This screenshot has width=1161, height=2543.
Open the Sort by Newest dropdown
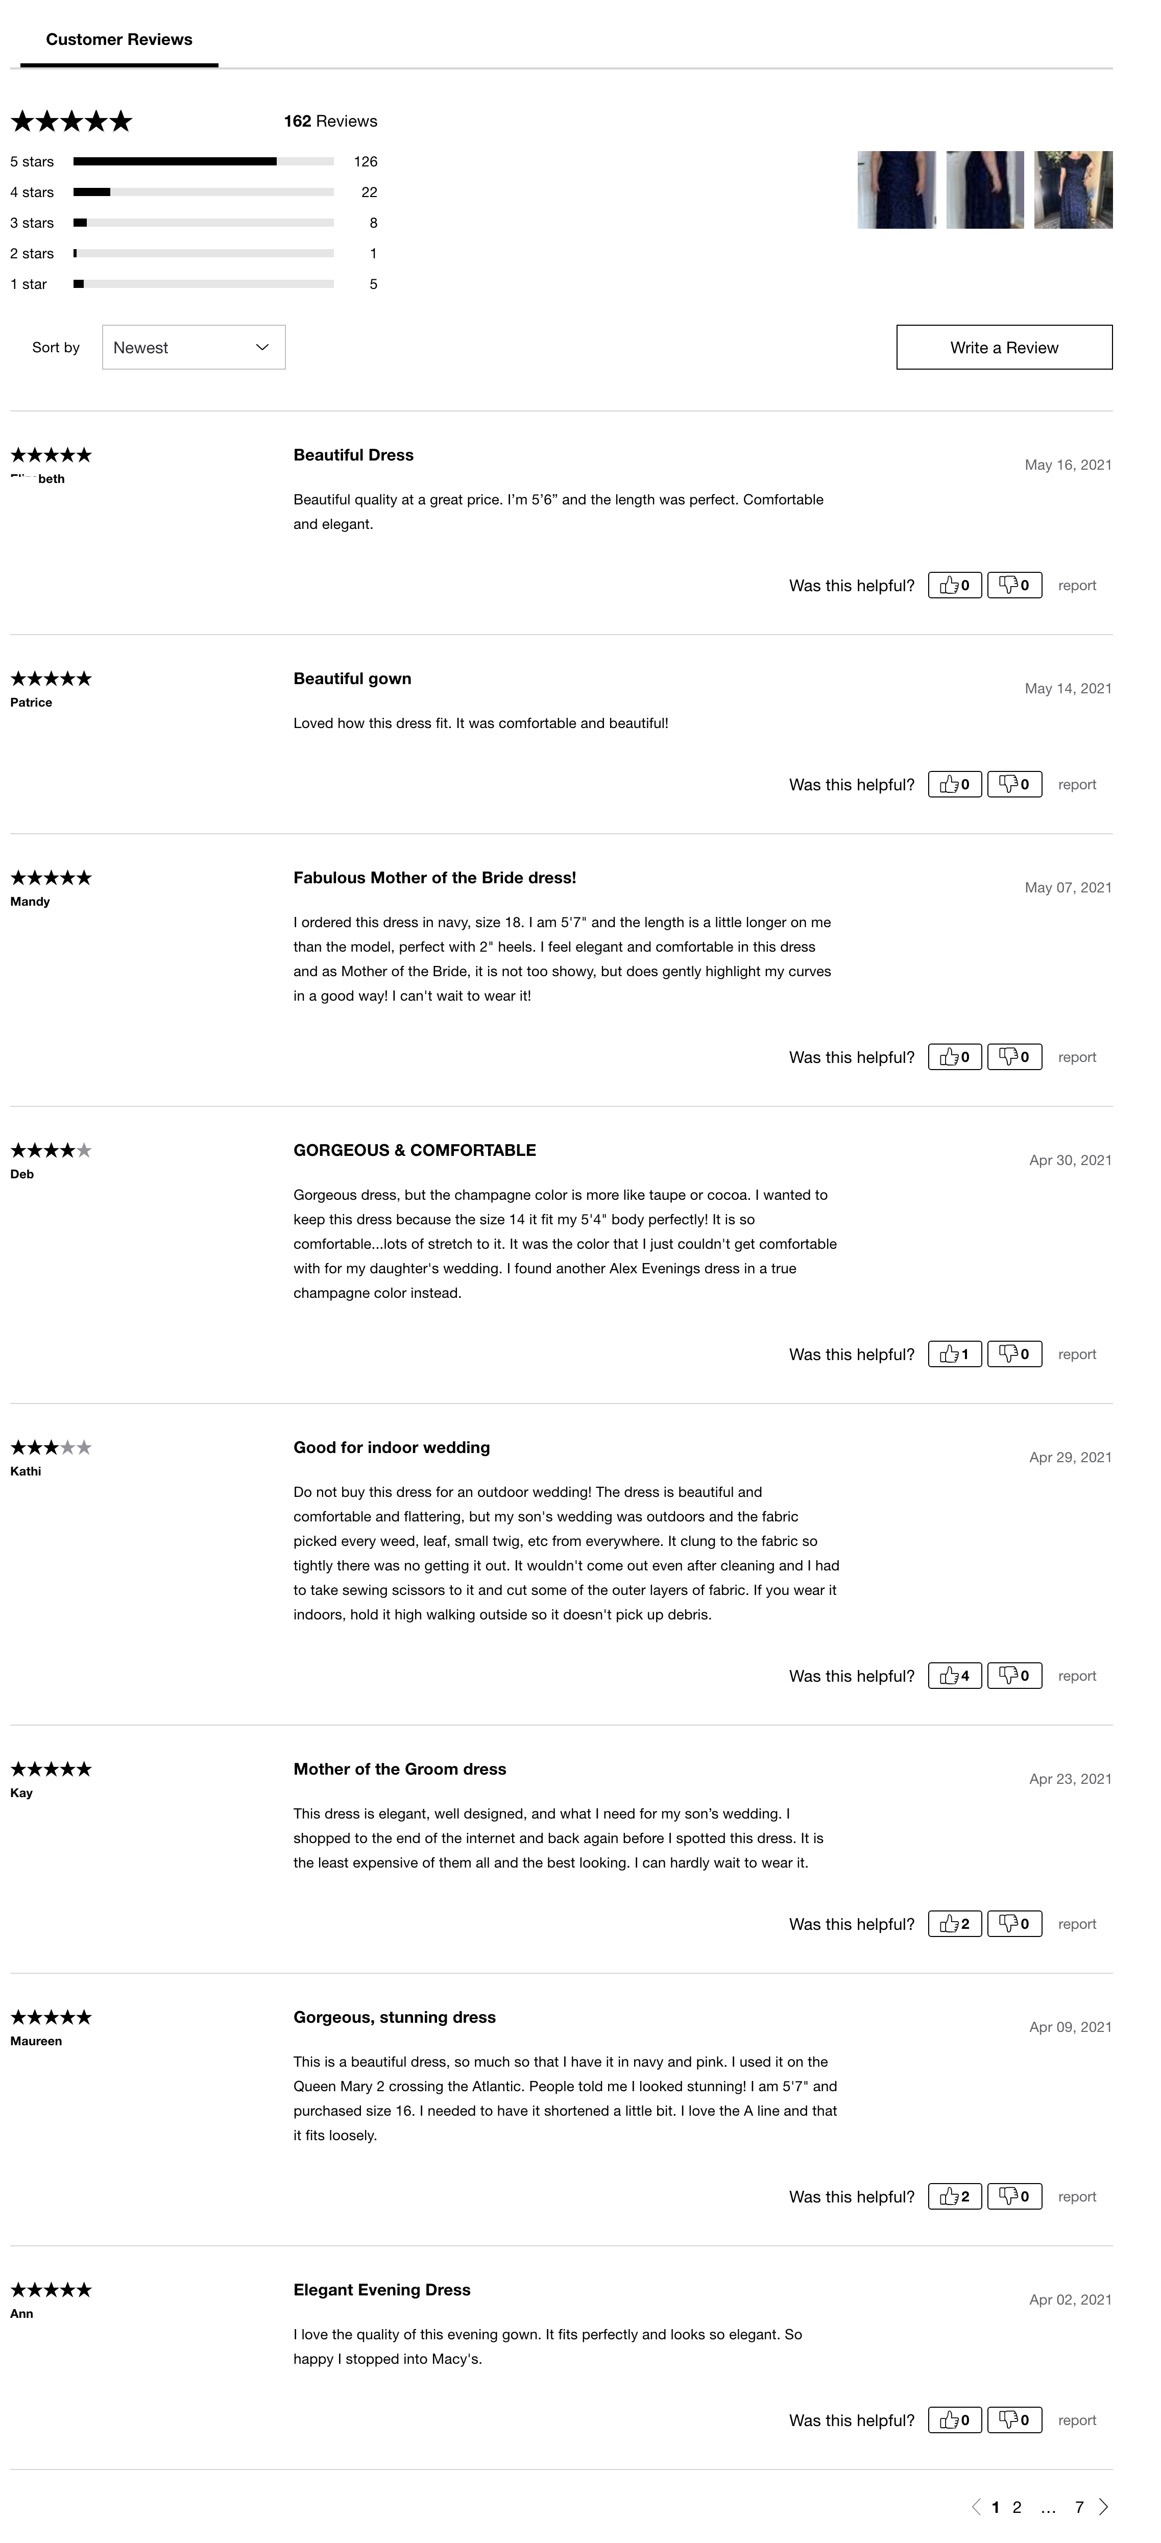[x=194, y=348]
